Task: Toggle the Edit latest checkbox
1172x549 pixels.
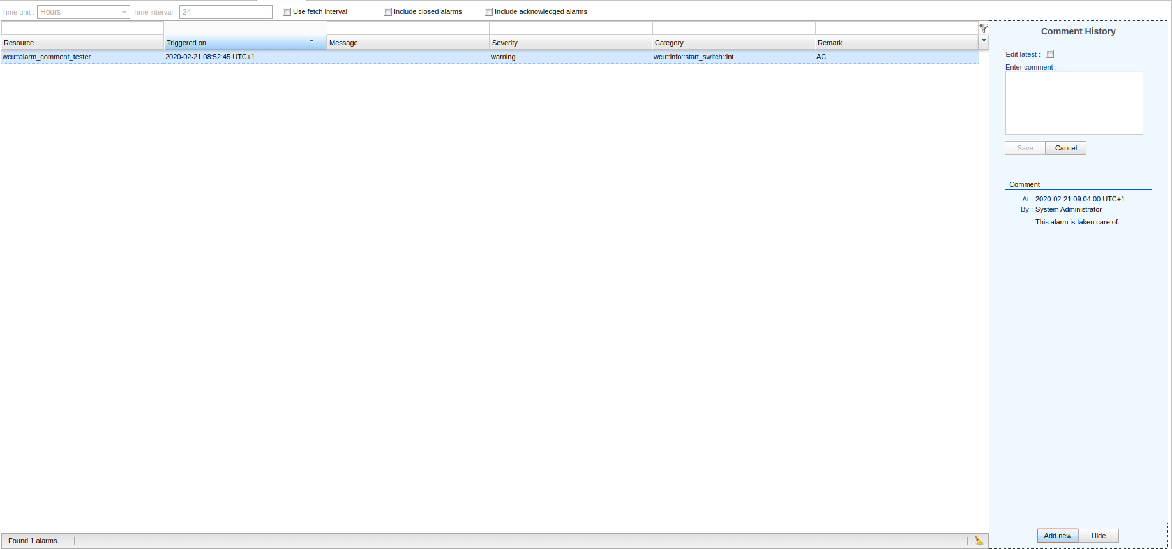Action: click(1049, 54)
